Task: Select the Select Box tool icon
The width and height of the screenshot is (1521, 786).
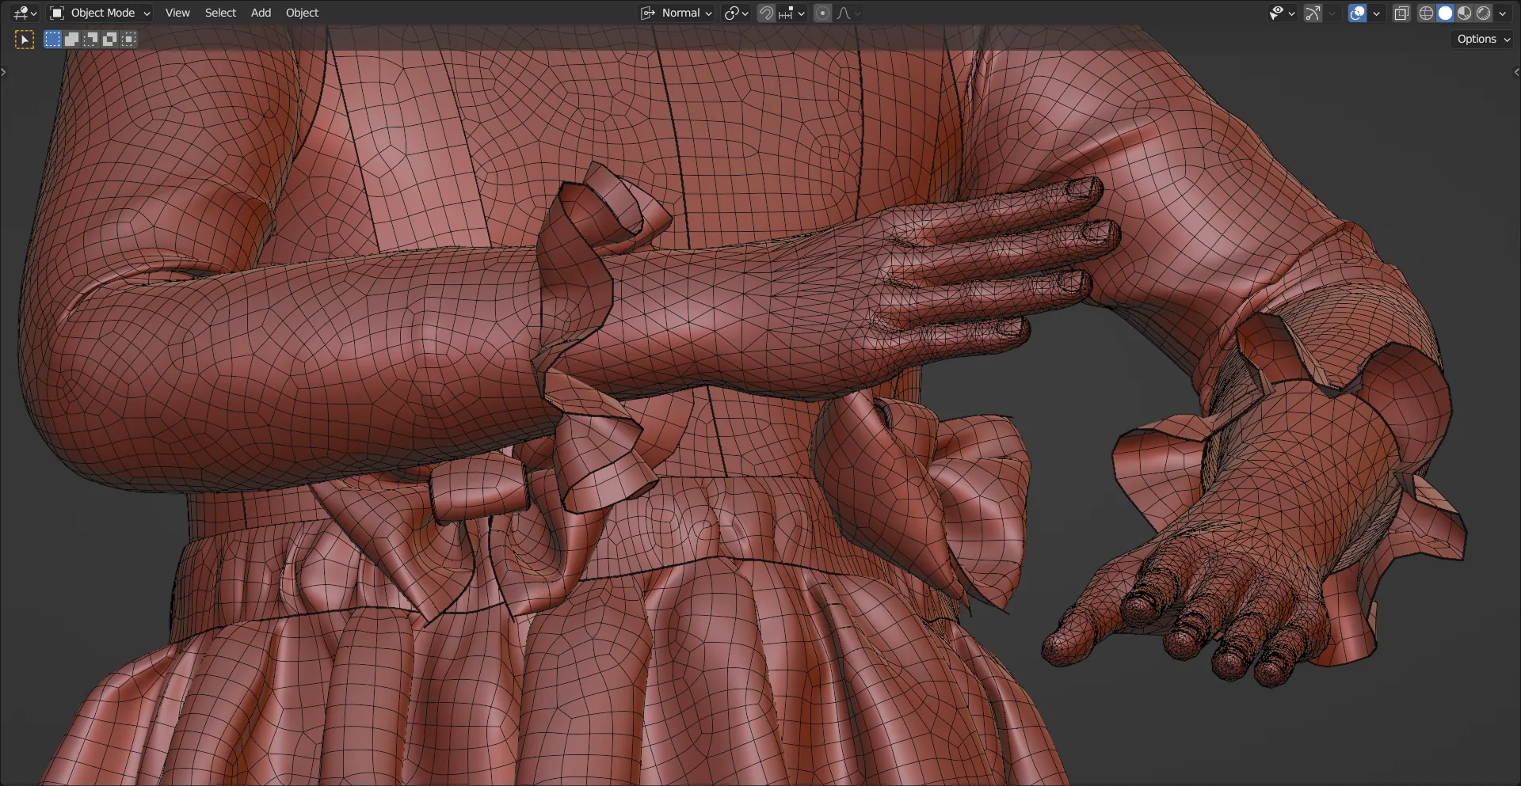Action: coord(25,40)
